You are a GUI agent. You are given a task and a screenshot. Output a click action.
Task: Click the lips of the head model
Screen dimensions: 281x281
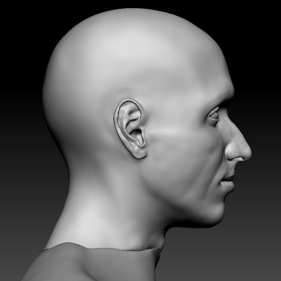tap(228, 182)
